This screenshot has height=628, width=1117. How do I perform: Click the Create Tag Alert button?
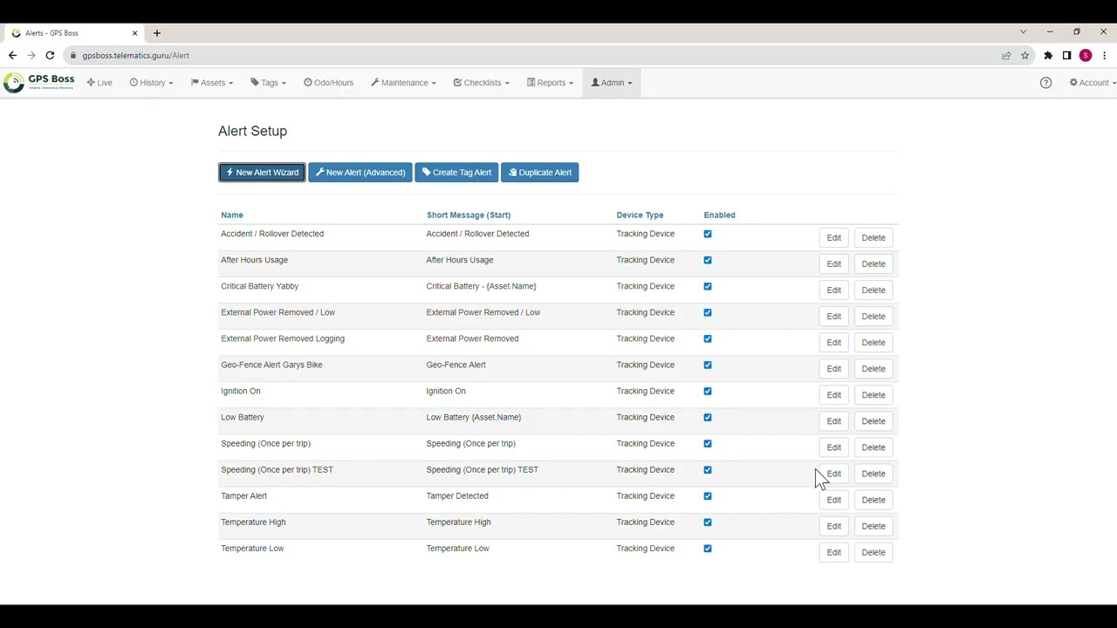[456, 173]
